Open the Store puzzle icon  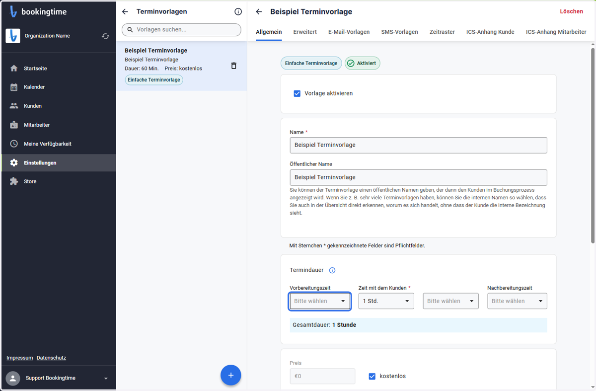point(14,181)
